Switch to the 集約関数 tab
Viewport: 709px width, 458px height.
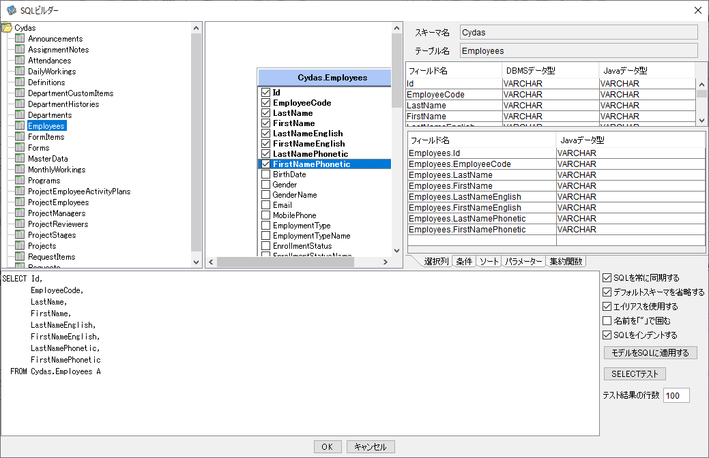[x=566, y=262]
